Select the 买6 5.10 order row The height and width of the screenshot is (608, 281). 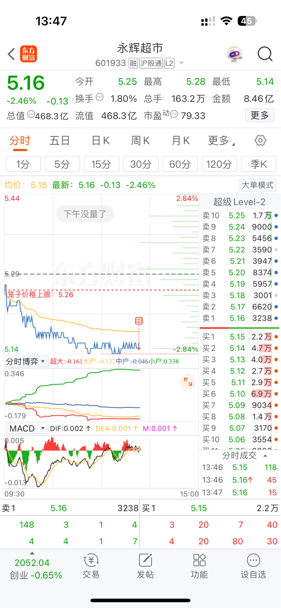coord(240,394)
